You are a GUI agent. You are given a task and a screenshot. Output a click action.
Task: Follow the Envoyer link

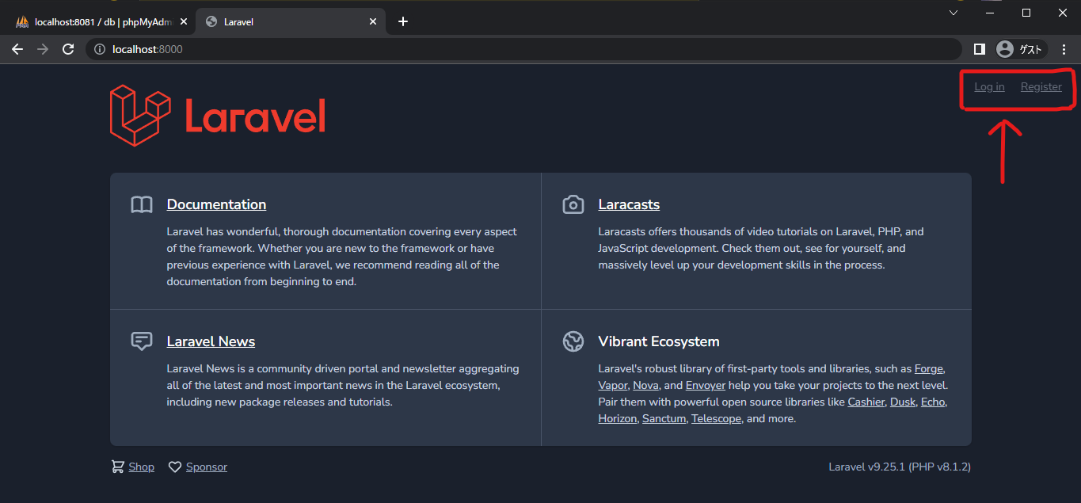tap(705, 385)
